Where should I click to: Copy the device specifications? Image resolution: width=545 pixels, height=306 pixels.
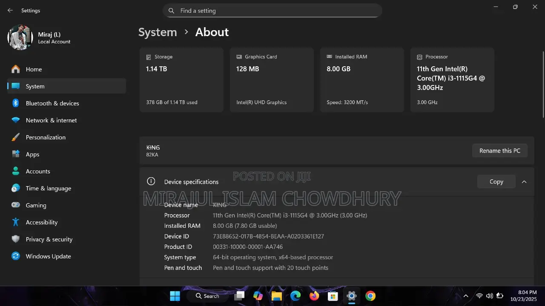coord(496,181)
